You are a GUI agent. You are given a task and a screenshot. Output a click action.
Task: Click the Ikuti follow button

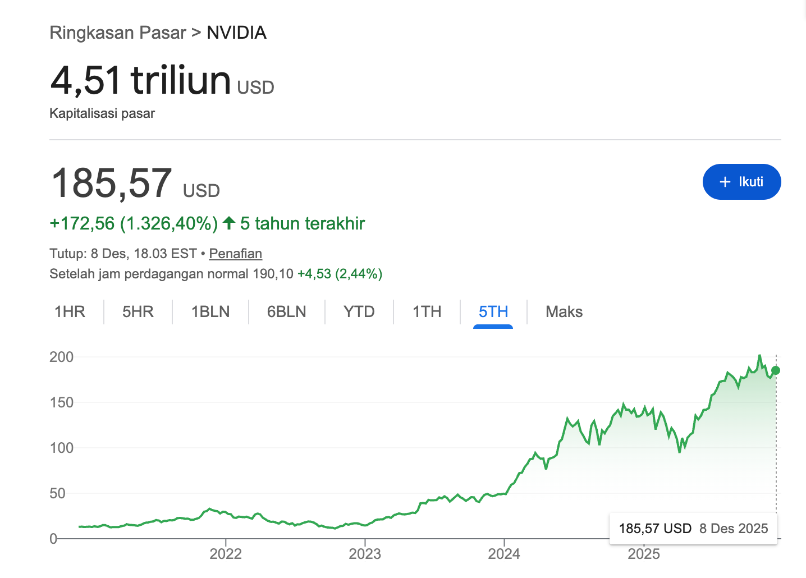click(x=741, y=182)
